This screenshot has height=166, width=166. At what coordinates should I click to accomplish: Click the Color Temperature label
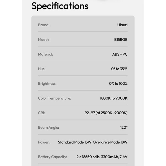tap(54, 98)
